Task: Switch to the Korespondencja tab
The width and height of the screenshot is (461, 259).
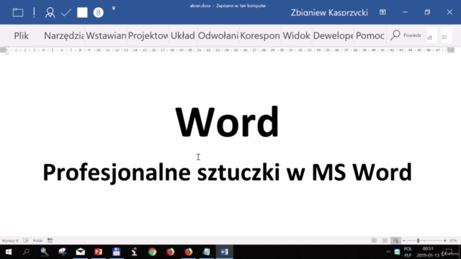Action: 260,35
